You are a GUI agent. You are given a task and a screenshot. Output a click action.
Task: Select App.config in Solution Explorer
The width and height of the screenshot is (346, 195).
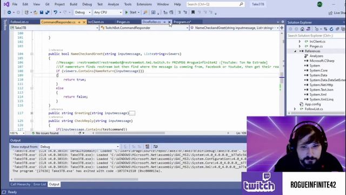pos(312,104)
